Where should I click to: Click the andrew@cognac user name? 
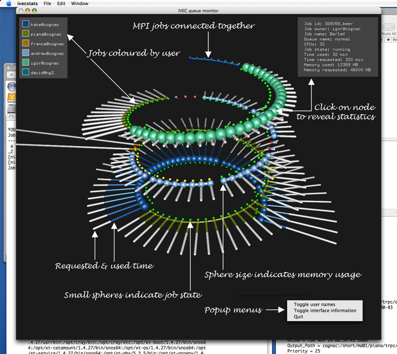[x=47, y=54]
